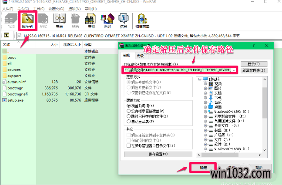Expand Windows10-14393 (C:) drive node
The image size is (282, 185).
pos(206,112)
